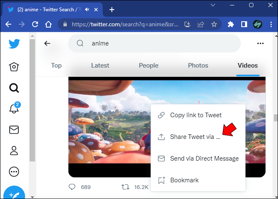Go back with the search page arrow
The width and height of the screenshot is (278, 199).
47,43
